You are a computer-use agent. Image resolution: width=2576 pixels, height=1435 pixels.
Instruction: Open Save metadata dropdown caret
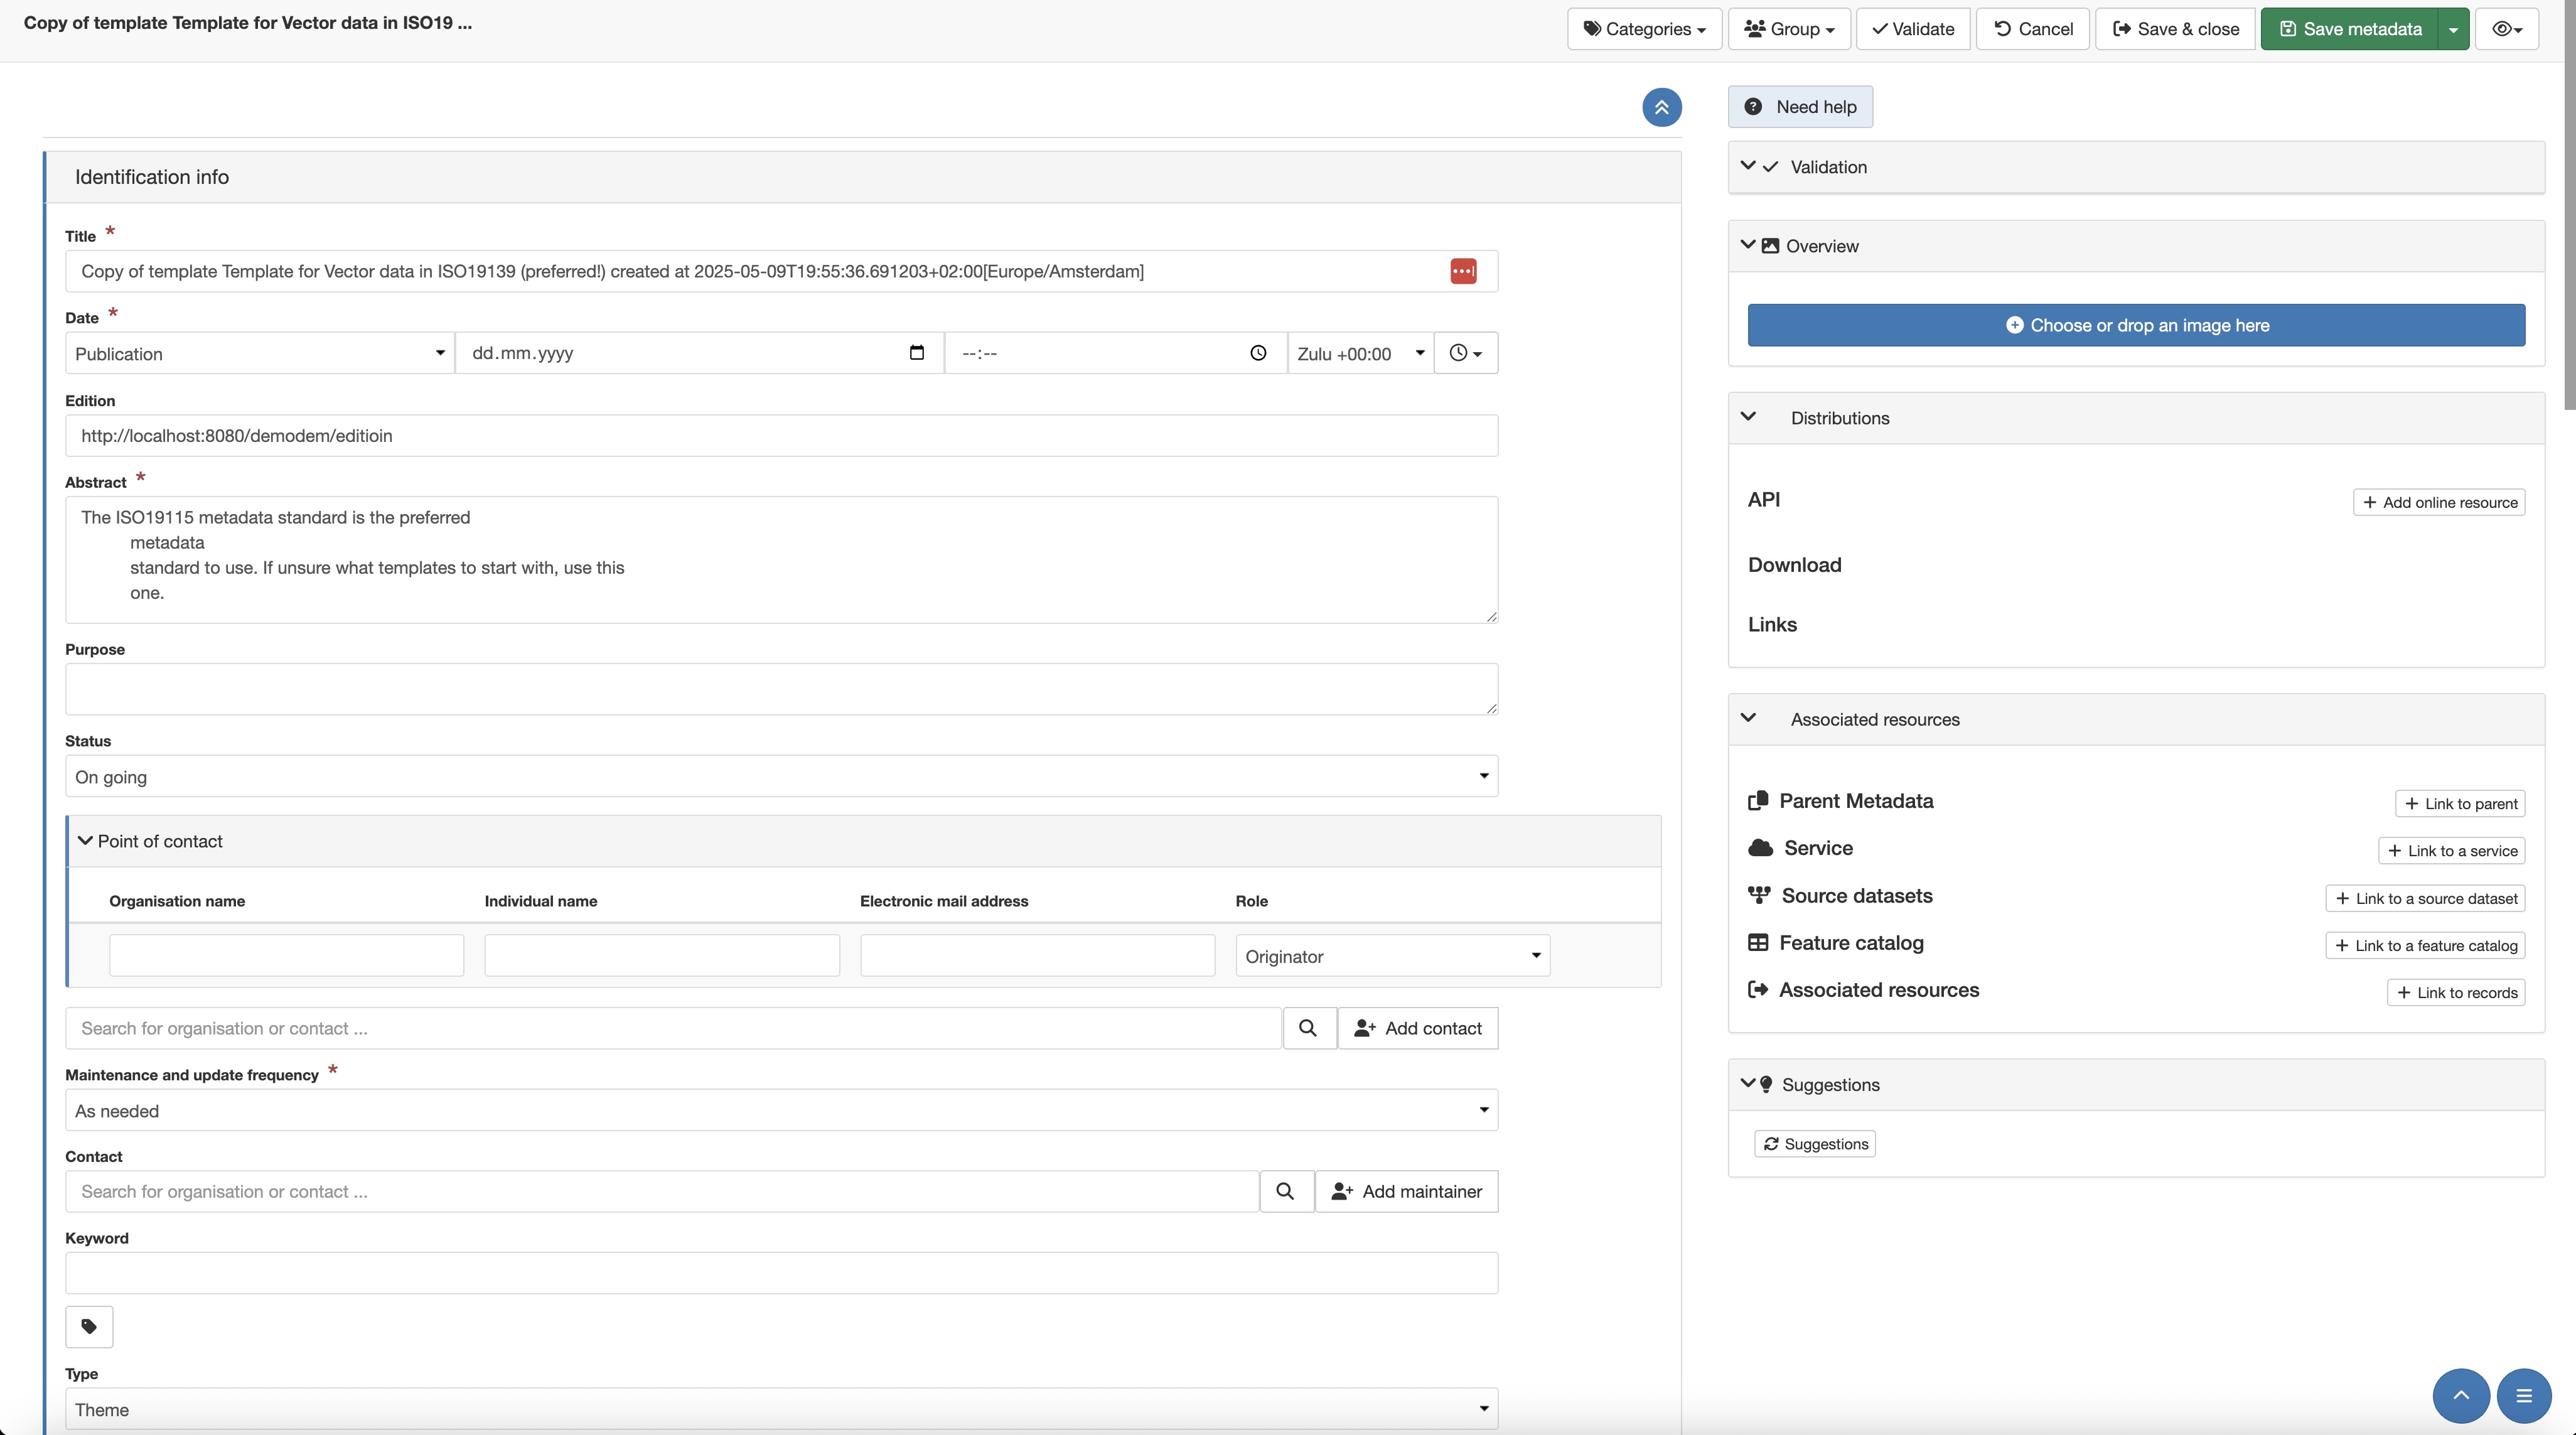pos(2453,29)
